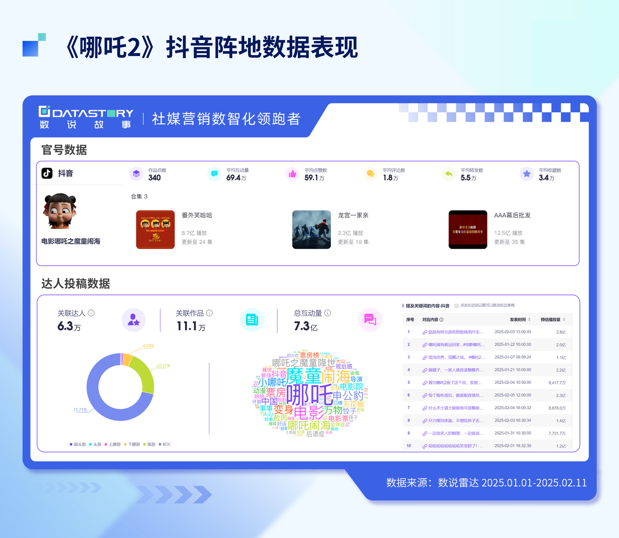
Task: Click the 电影哪吒之魔童闹海 avatar
Action: tap(60, 210)
